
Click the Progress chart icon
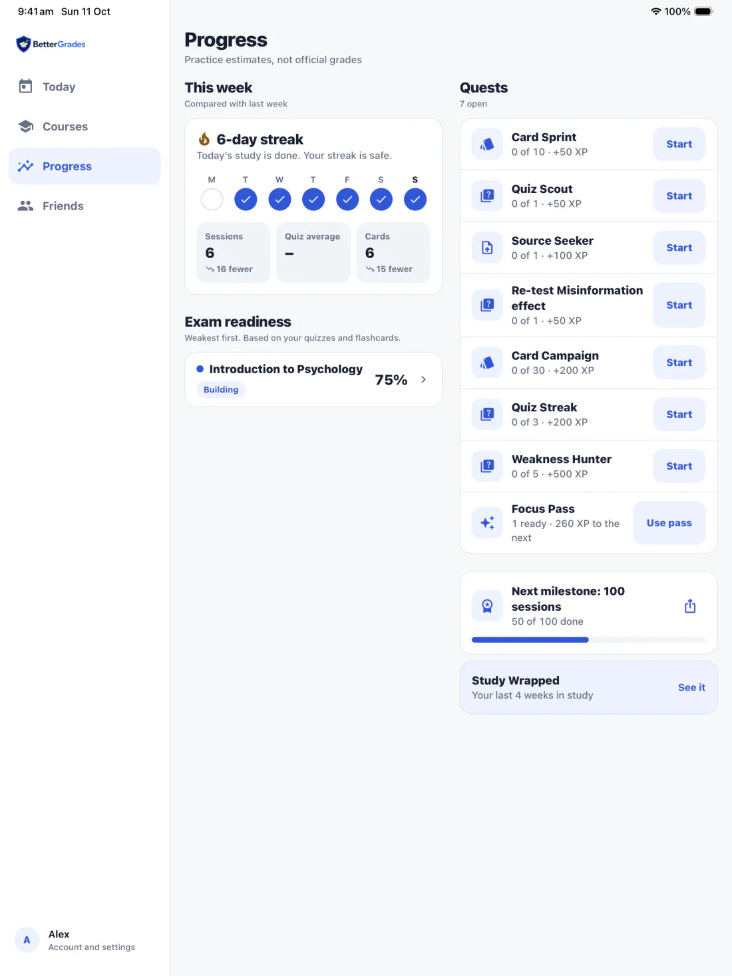click(x=25, y=166)
